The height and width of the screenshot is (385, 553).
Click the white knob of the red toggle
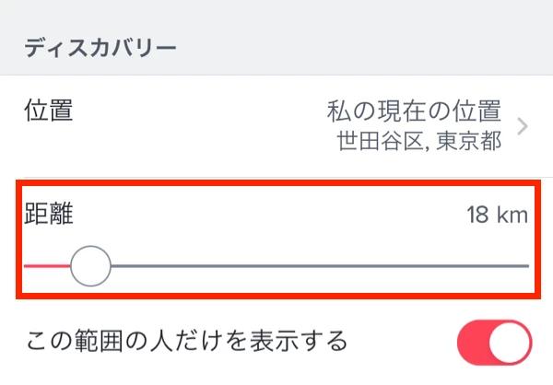click(510, 343)
